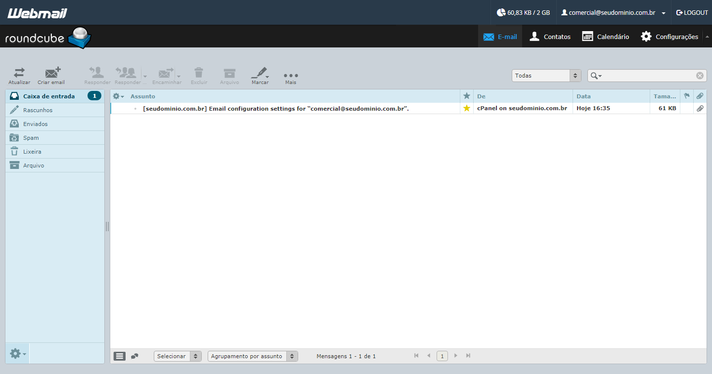Click the page number 1 field

(x=442, y=356)
